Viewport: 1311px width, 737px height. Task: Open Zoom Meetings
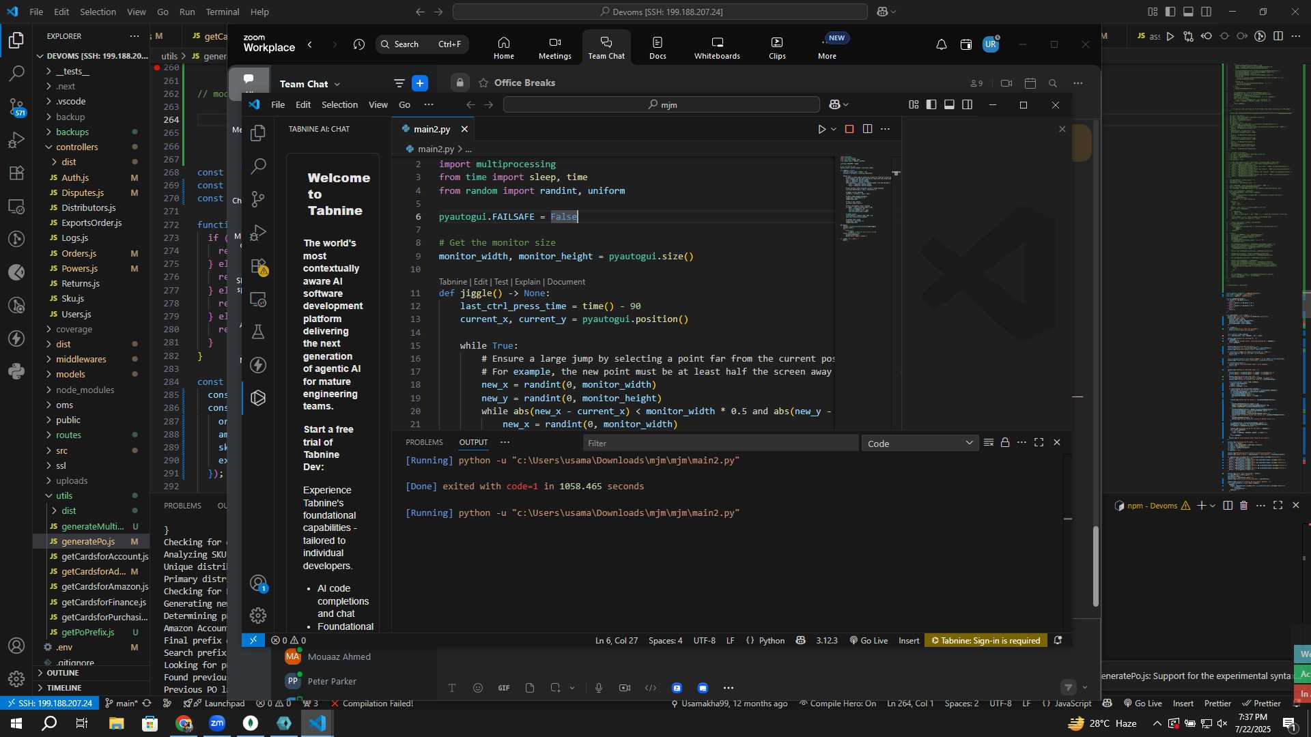point(555,48)
